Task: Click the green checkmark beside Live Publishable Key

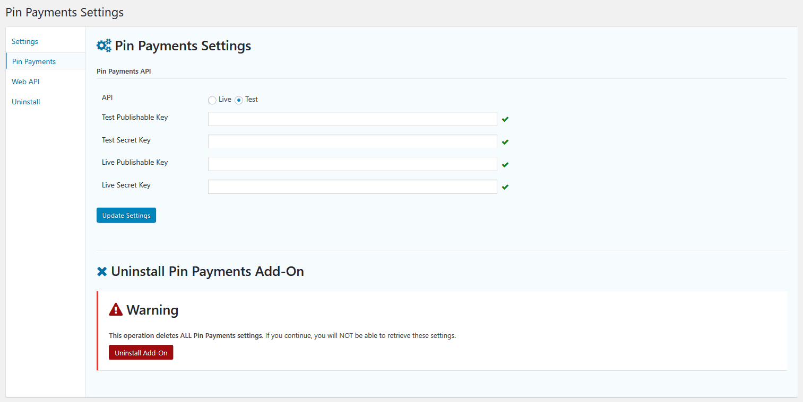Action: (x=505, y=164)
